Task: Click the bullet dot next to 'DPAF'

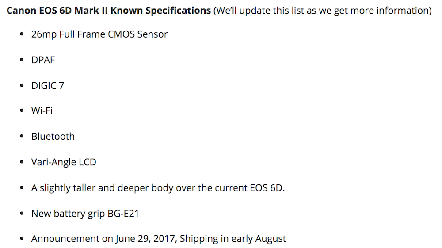Action: click(x=22, y=60)
